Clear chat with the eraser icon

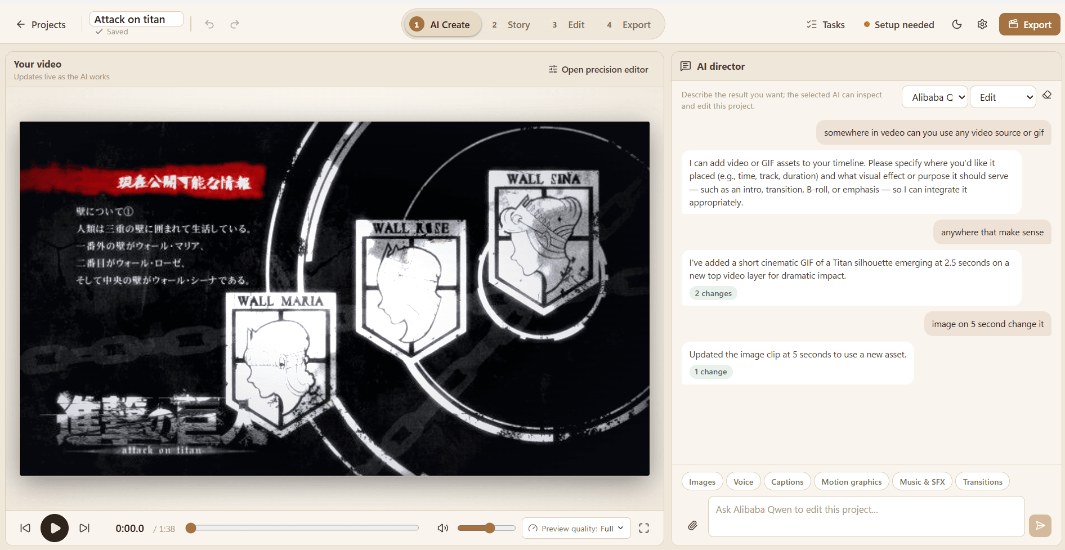click(1047, 95)
